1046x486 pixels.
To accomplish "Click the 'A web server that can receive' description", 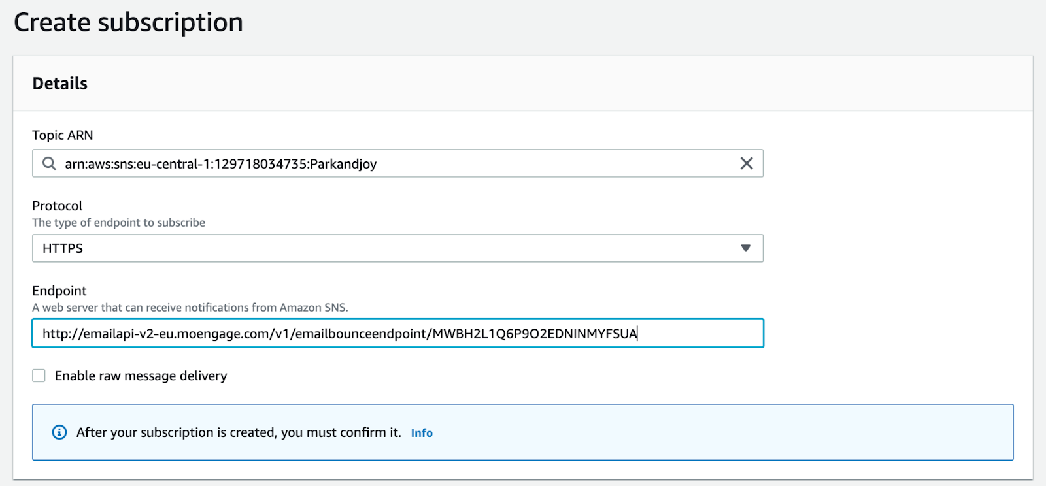I will [x=190, y=308].
